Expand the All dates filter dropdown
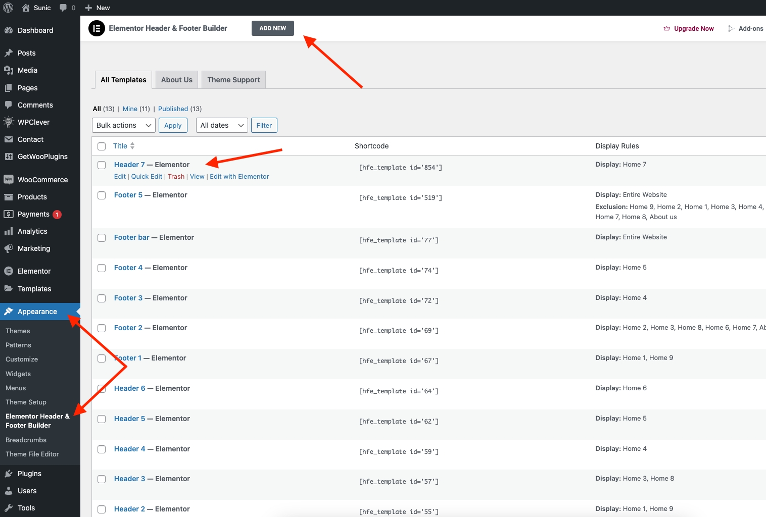 pos(222,125)
